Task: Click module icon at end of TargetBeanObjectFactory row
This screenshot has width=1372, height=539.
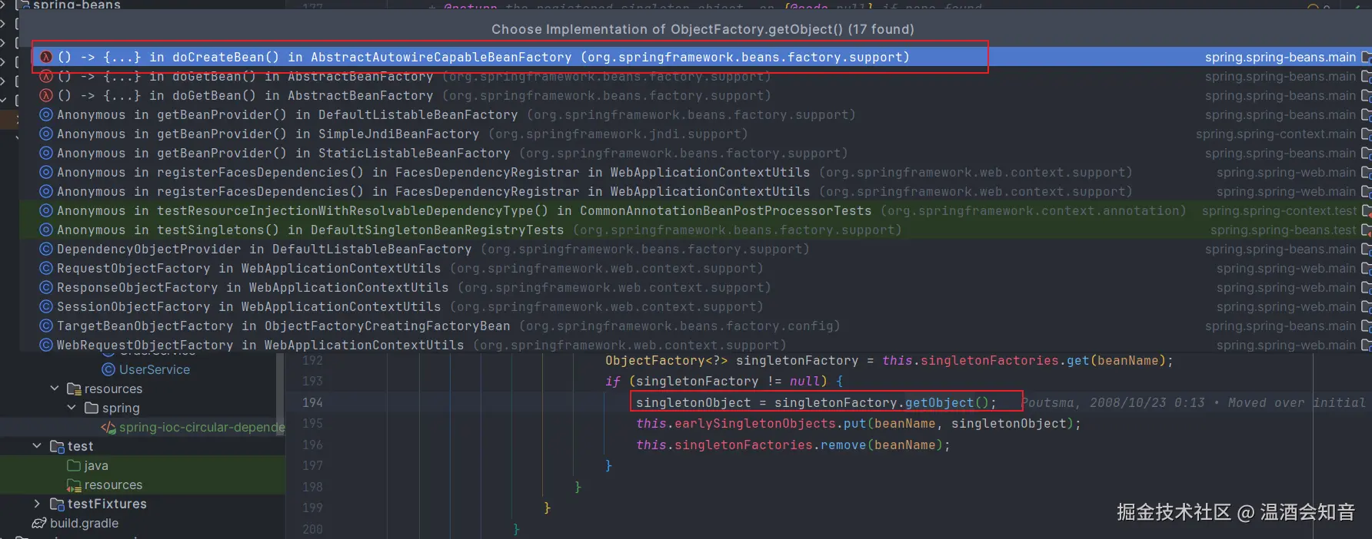Action: pos(1366,326)
